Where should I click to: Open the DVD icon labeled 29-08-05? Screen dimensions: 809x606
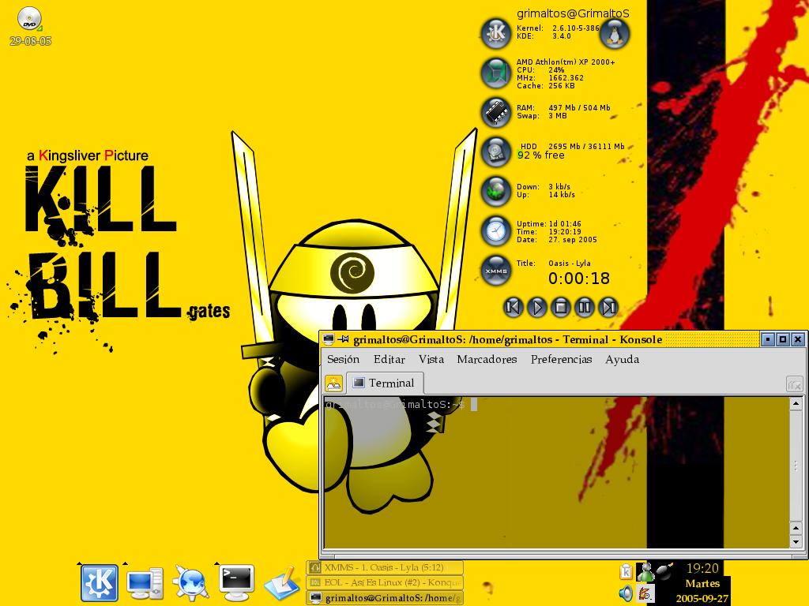(30, 19)
